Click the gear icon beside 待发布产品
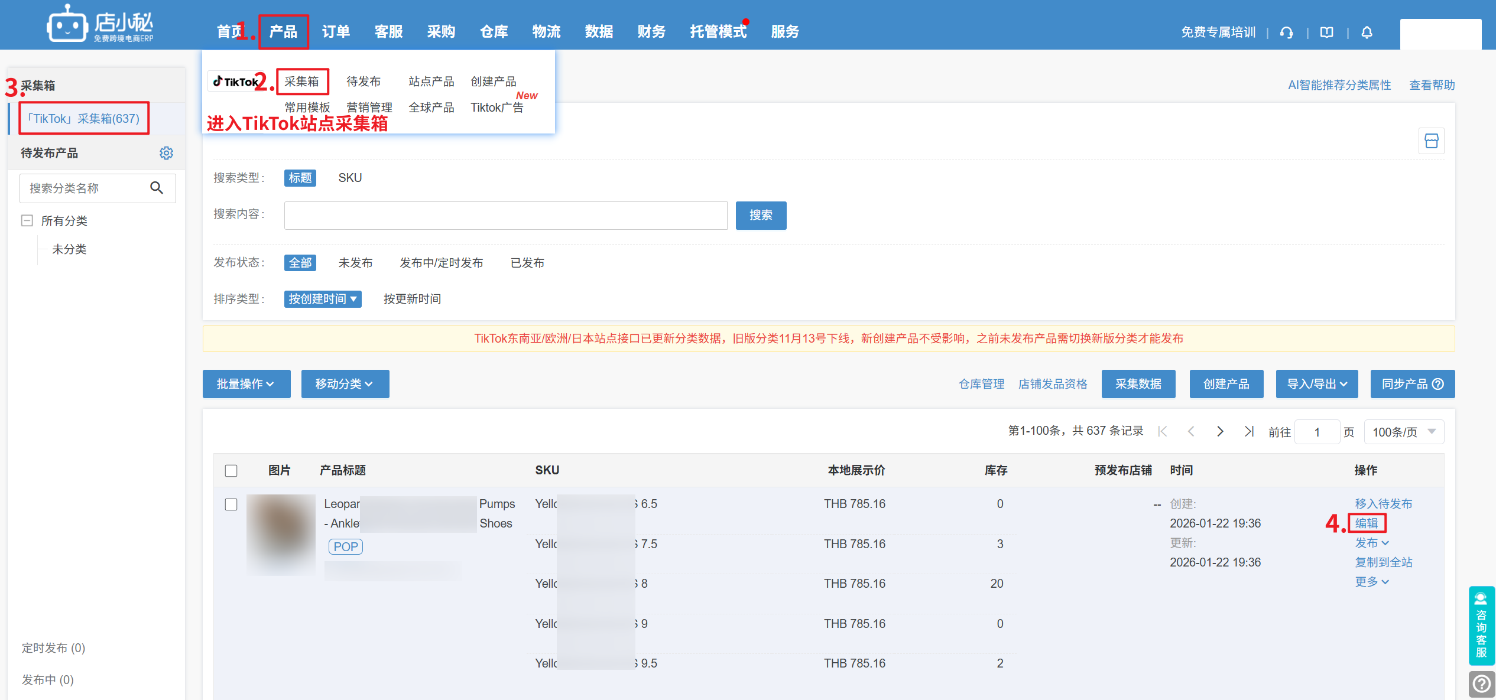 pos(166,153)
